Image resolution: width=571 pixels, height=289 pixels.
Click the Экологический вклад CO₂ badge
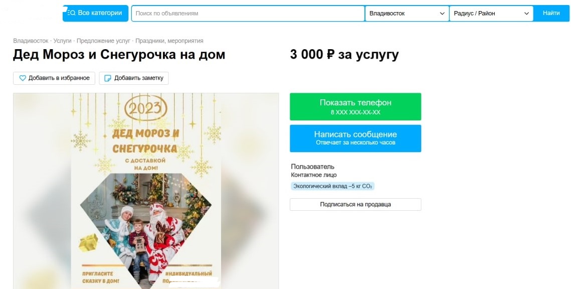(x=332, y=186)
